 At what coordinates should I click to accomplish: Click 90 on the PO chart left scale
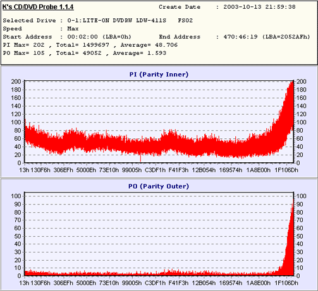point(18,205)
